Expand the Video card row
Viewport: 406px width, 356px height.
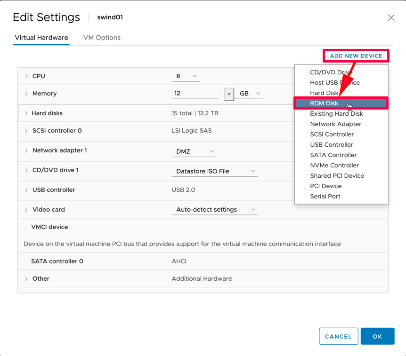tap(26, 210)
